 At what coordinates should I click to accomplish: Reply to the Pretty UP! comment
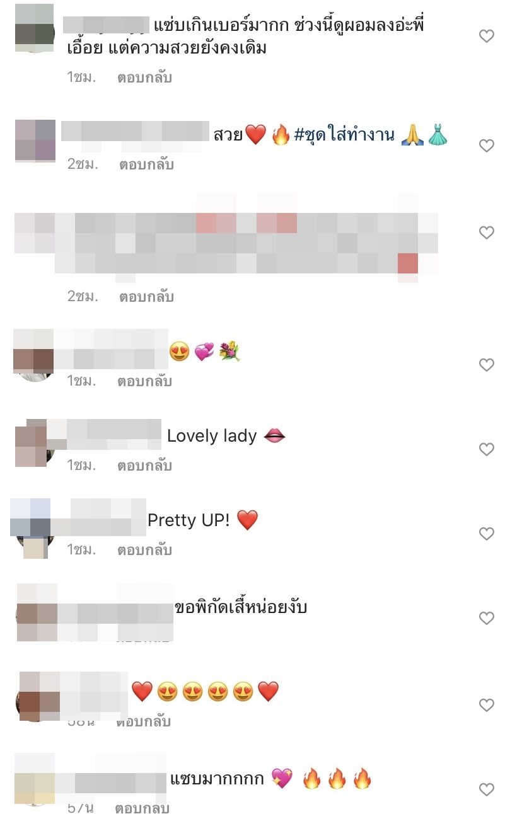144,550
